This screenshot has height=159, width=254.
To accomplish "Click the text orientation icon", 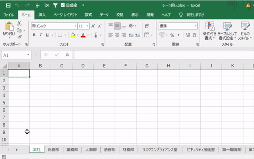I will pos(131,26).
